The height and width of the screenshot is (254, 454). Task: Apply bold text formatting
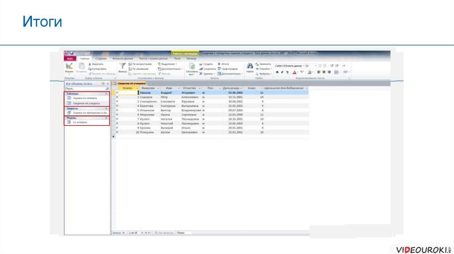click(277, 72)
